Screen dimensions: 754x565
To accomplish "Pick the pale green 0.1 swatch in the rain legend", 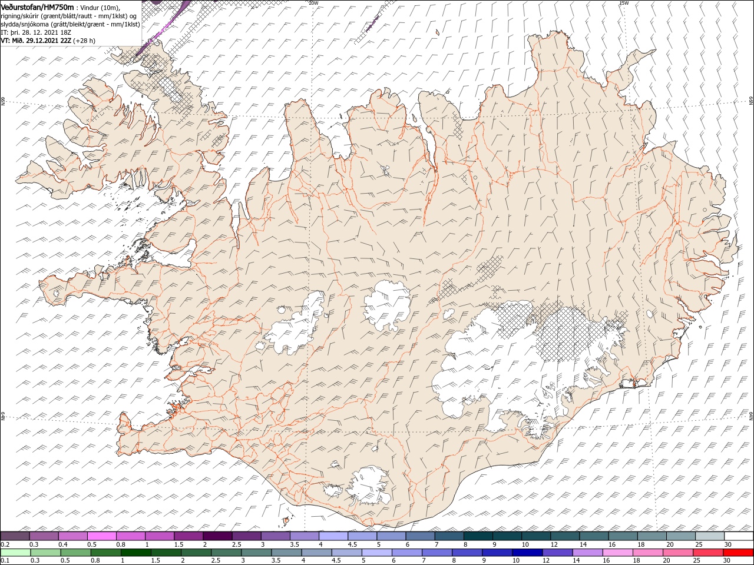I will tap(15, 553).
